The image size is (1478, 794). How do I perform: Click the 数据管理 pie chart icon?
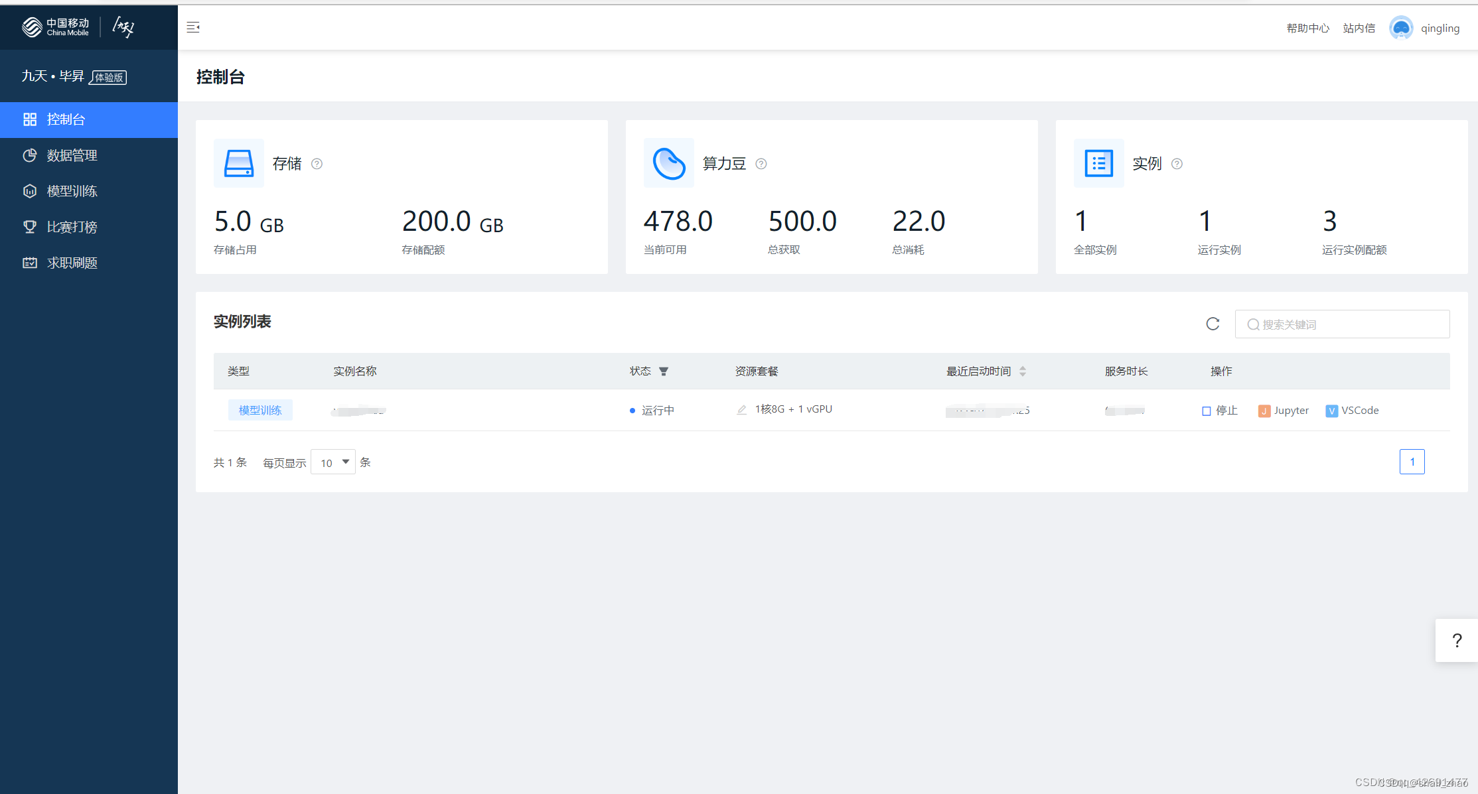tap(30, 155)
